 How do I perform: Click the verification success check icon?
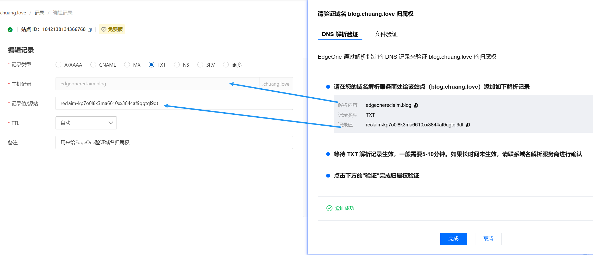click(x=329, y=208)
